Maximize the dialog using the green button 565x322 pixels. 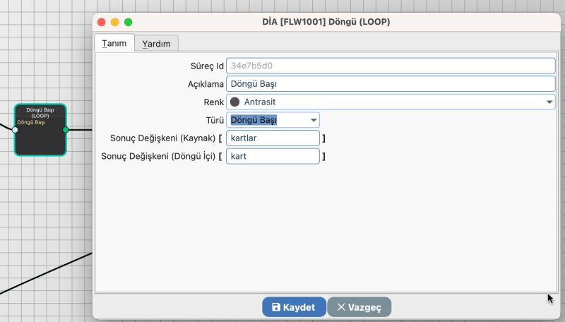click(129, 23)
